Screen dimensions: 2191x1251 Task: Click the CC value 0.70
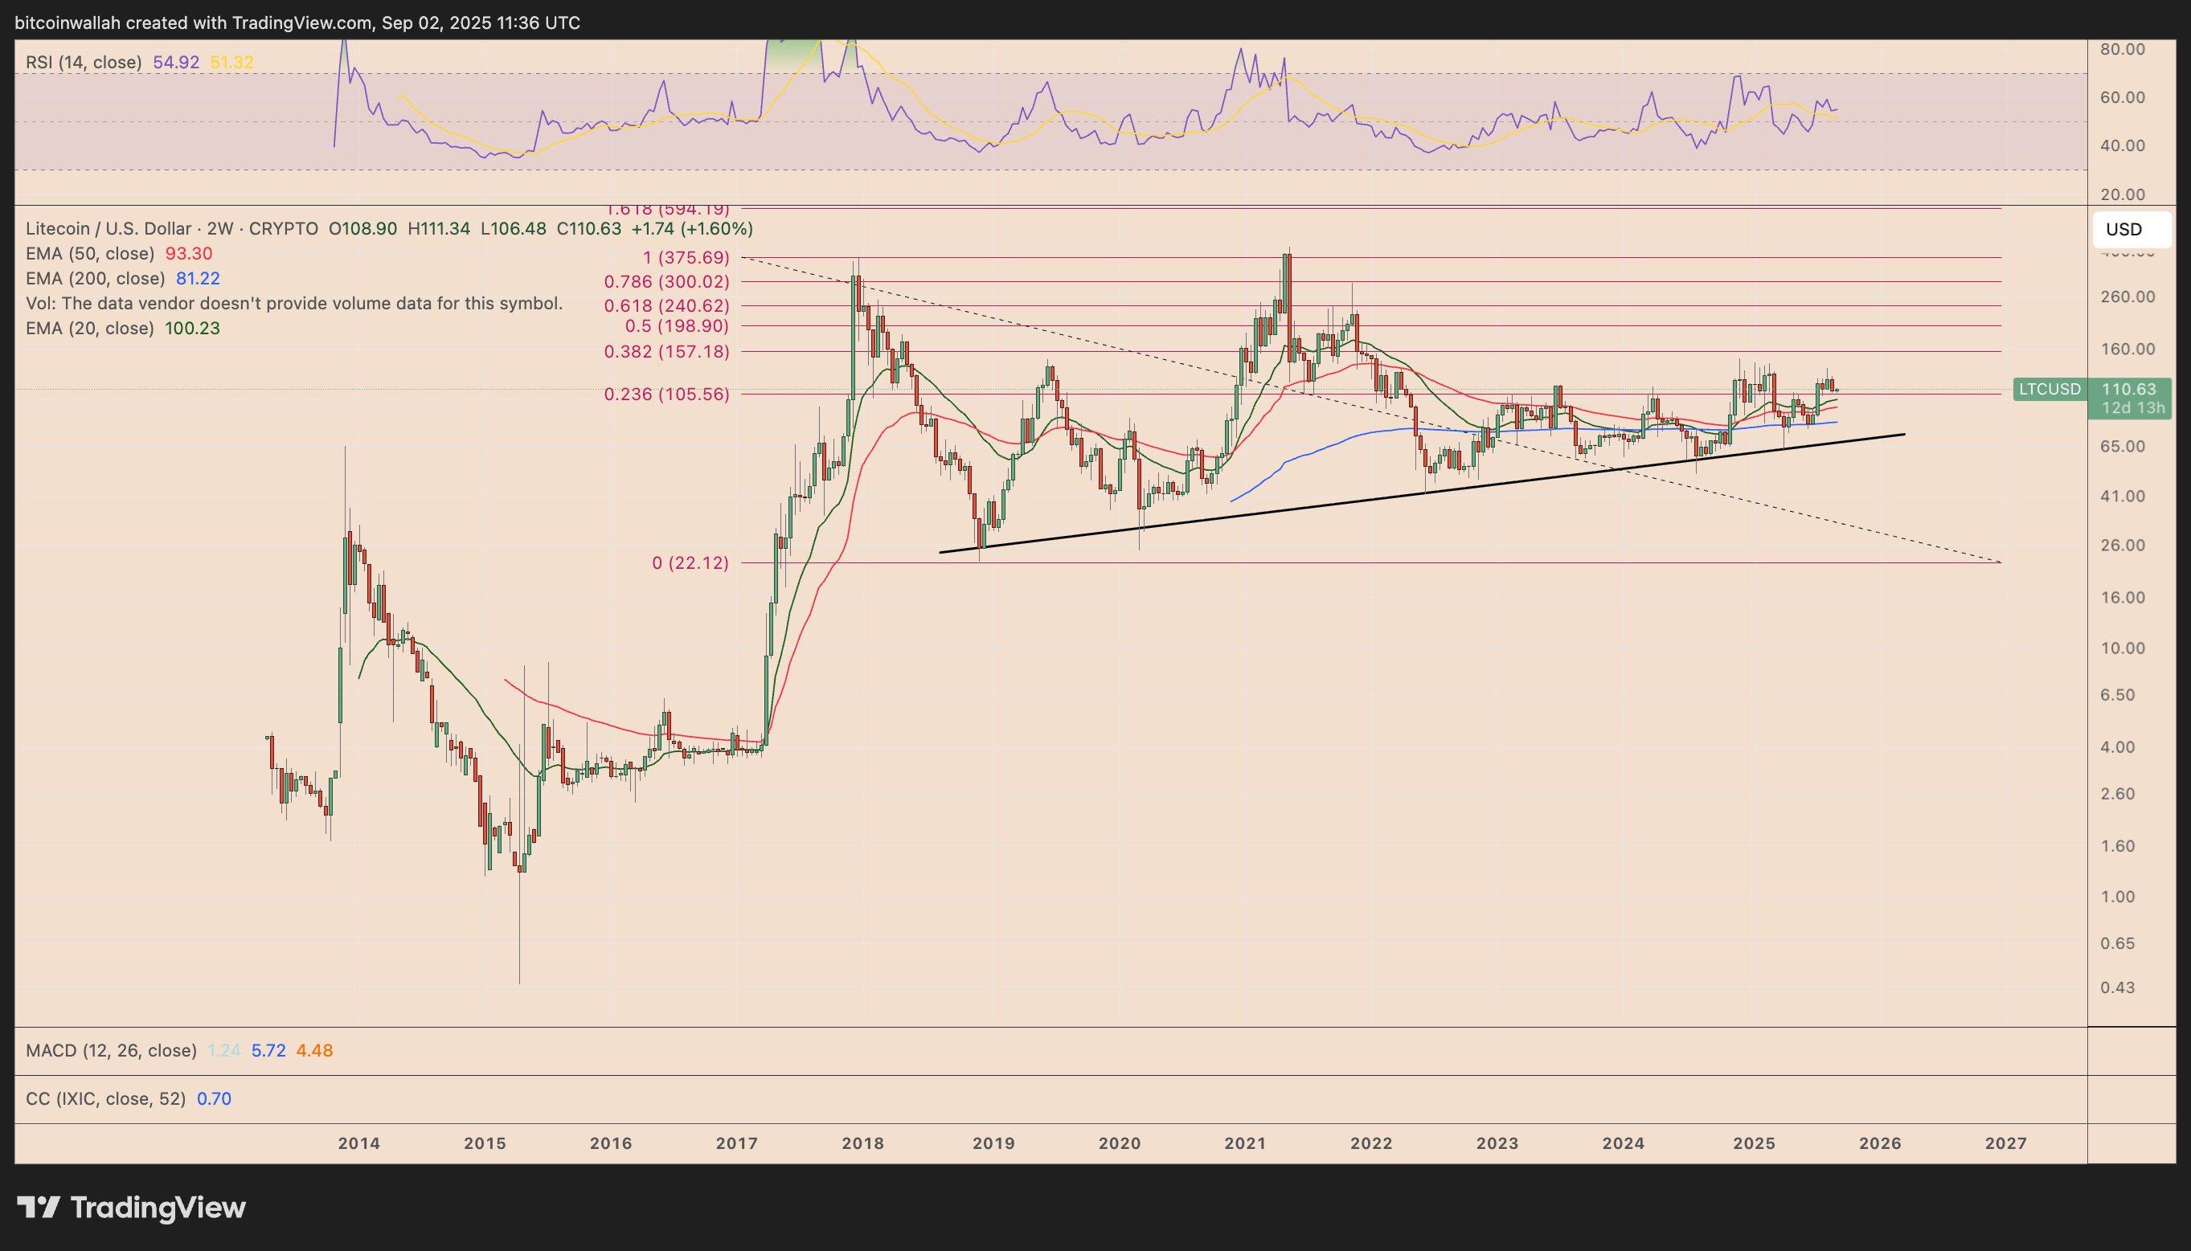214,1098
